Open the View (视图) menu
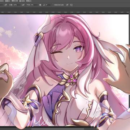 click(x=7, y=1)
